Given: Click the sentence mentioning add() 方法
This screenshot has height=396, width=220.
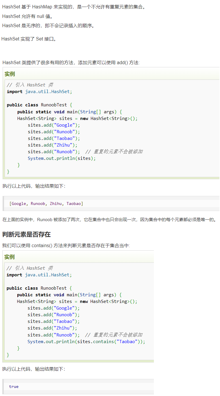Looking at the screenshot, I should click(71, 63).
